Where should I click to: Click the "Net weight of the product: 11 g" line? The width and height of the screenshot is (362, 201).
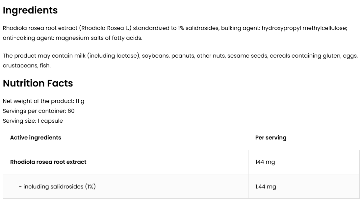point(43,101)
